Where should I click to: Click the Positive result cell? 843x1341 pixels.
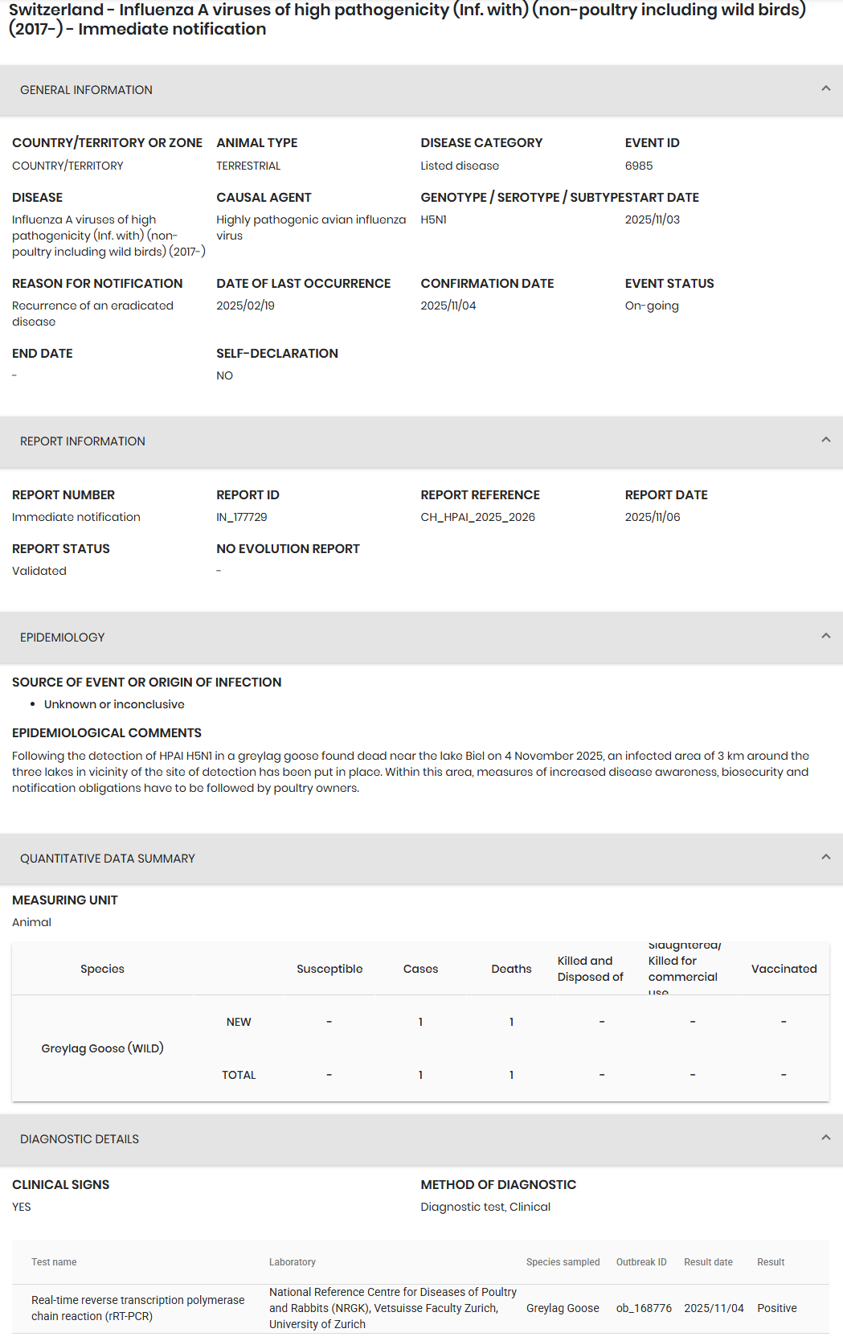pyautogui.click(x=776, y=1308)
